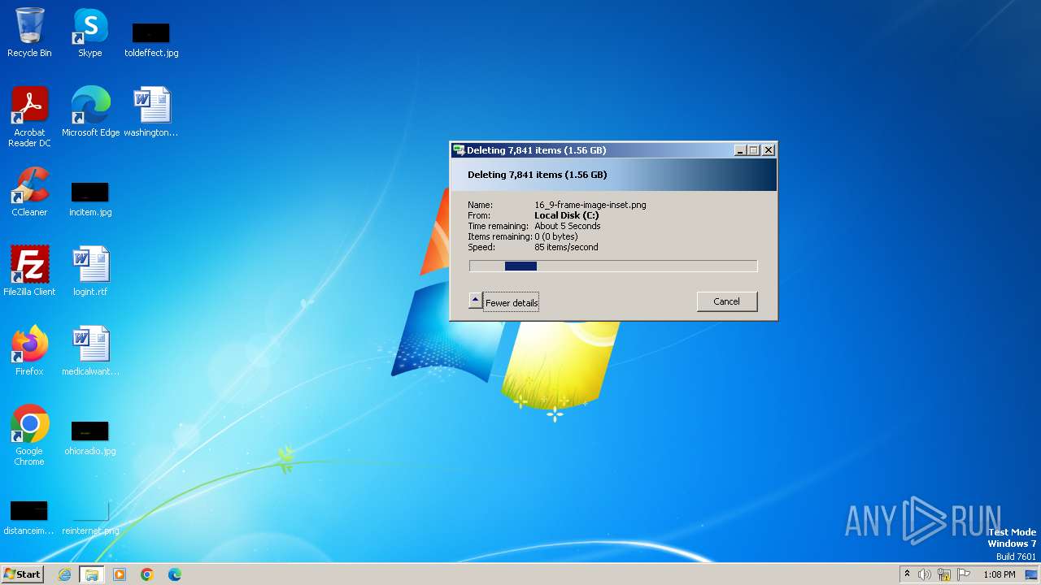Viewport: 1041px width, 585px height.
Task: Click the Fewer details label
Action: 512,303
